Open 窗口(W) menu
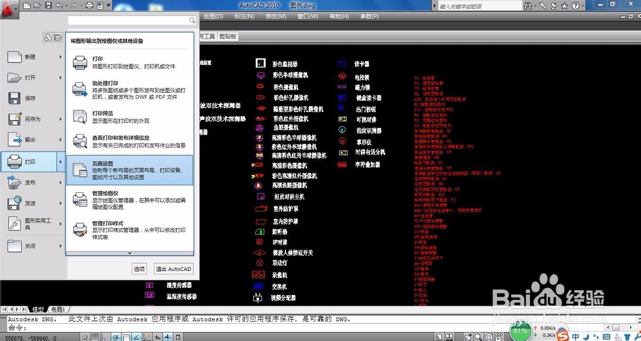 coord(308,17)
